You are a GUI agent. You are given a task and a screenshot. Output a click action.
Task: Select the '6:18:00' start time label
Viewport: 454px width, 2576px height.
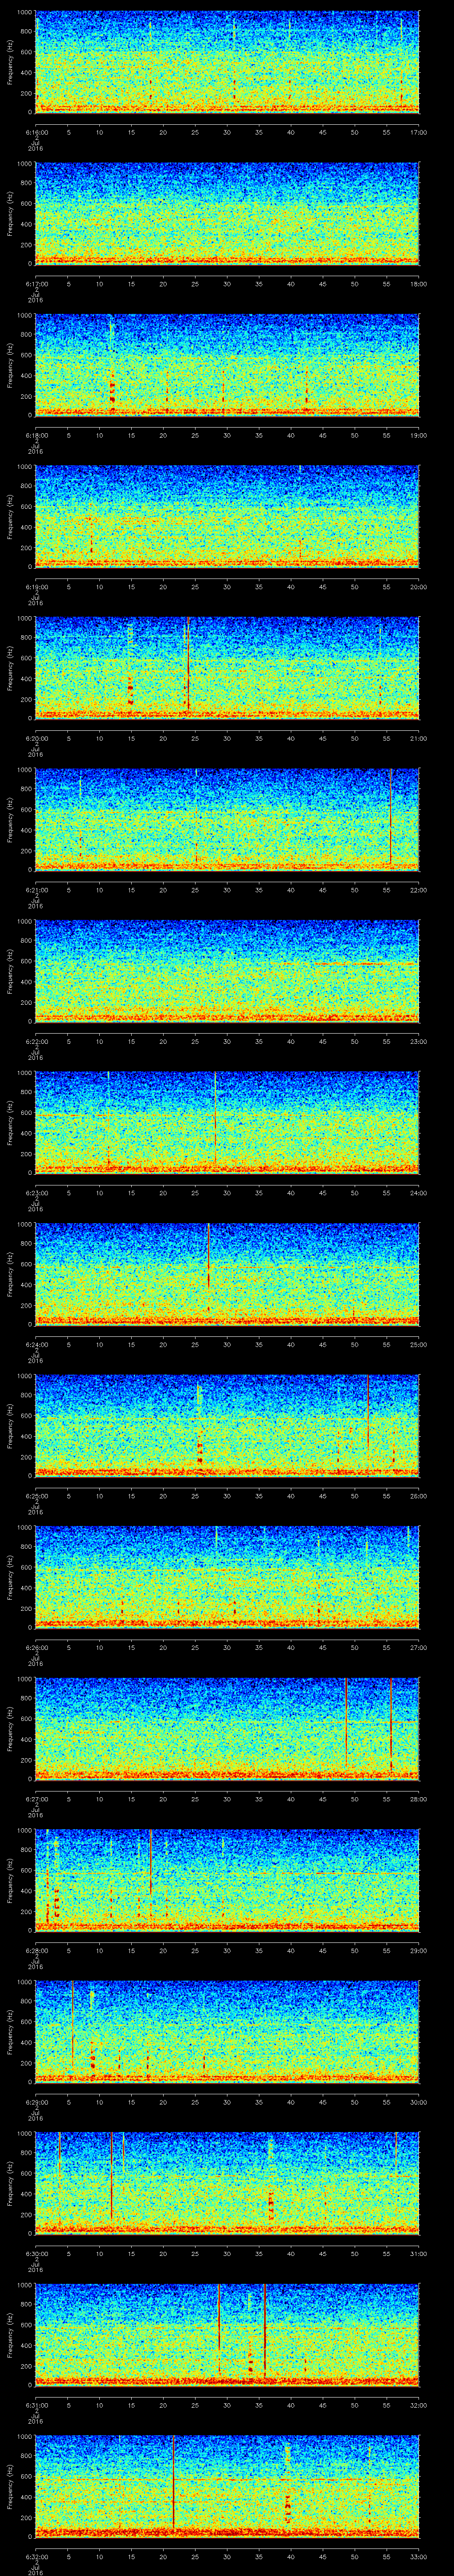click(36, 435)
